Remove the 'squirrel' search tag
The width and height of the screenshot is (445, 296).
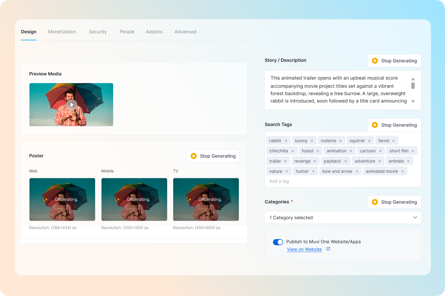click(369, 141)
